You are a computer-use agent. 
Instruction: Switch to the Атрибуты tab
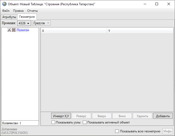pos(9,17)
